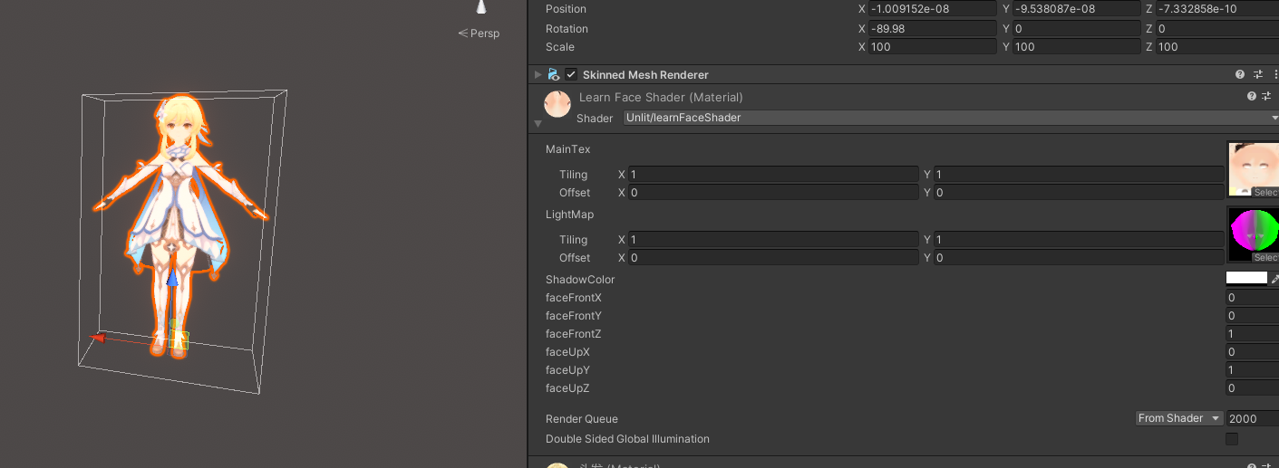Image resolution: width=1279 pixels, height=468 pixels.
Task: Click the Scale label in Transform
Action: pyautogui.click(x=560, y=47)
